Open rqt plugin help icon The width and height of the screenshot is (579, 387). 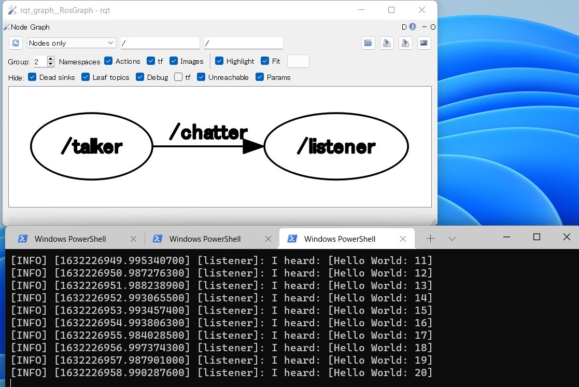pyautogui.click(x=413, y=26)
